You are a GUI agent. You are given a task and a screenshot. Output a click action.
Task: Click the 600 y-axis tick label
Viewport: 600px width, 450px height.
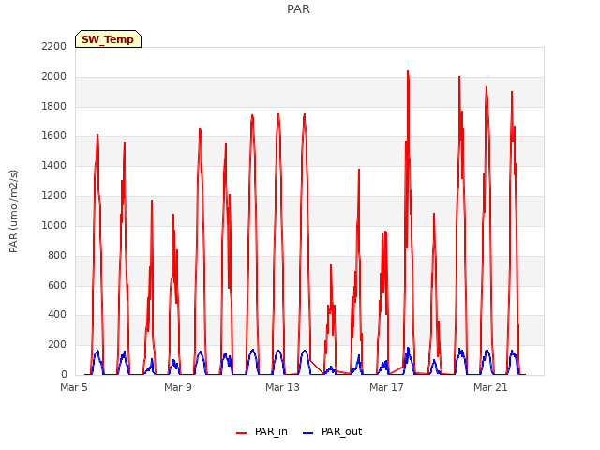(57, 285)
